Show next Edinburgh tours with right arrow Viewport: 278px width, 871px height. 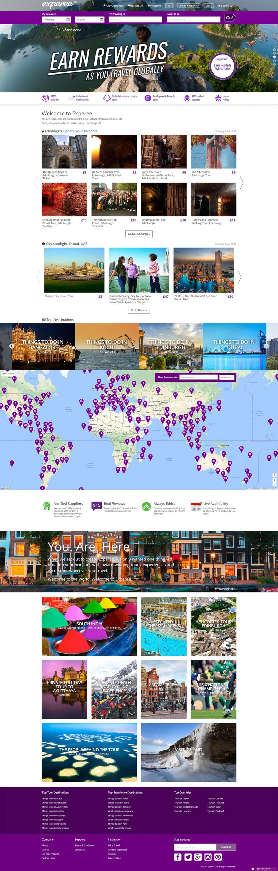[242, 183]
